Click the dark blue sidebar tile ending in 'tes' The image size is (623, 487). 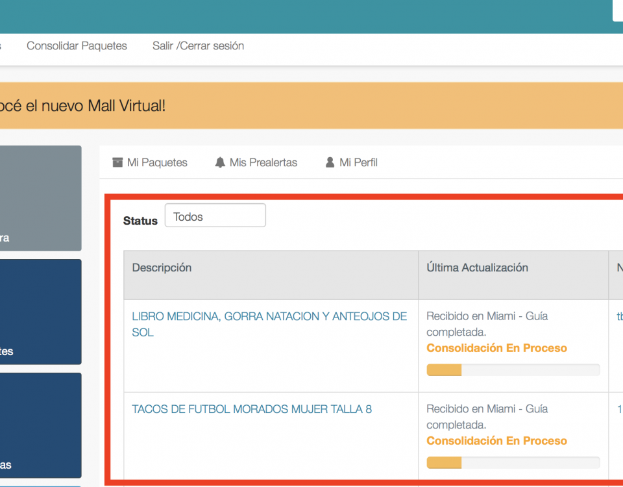(40, 312)
